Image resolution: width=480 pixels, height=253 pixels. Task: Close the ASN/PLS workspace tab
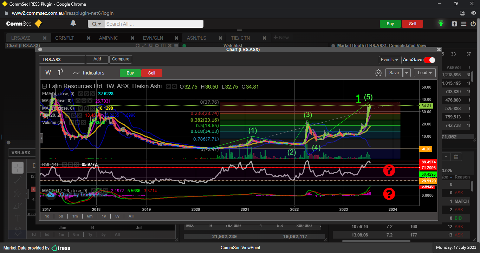220,38
